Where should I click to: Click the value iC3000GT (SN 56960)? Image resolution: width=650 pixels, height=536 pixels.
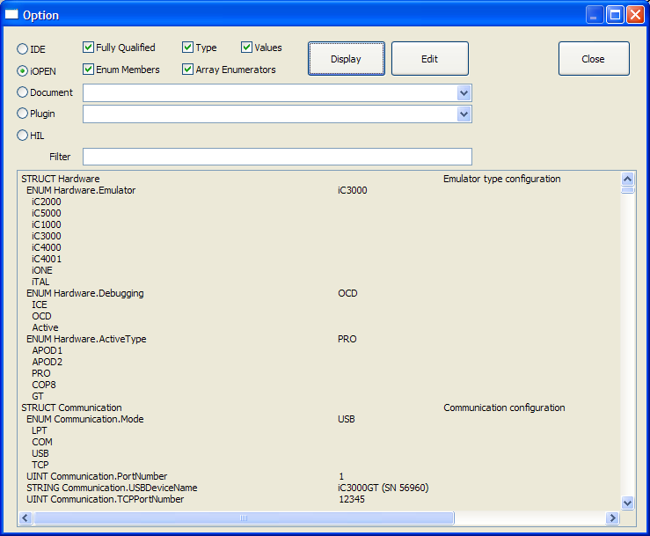point(383,488)
